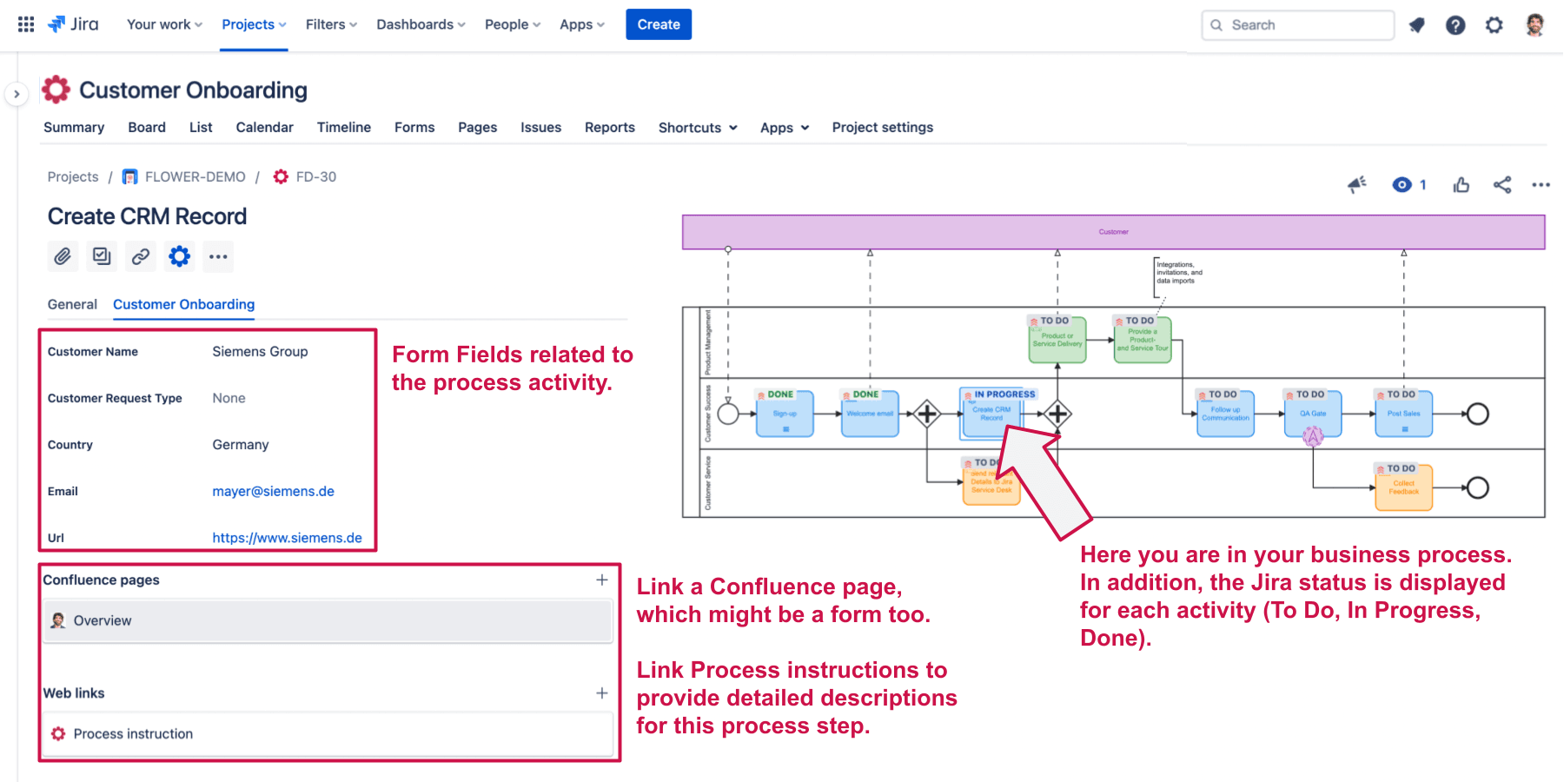Open the Atlassian app switcher grid

(25, 23)
